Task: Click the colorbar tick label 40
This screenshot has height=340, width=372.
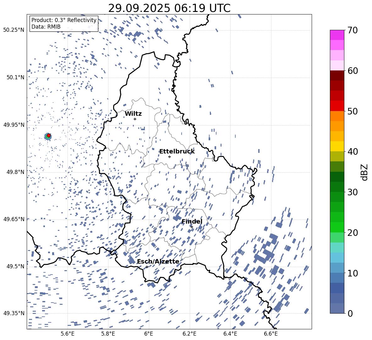Action: click(353, 152)
